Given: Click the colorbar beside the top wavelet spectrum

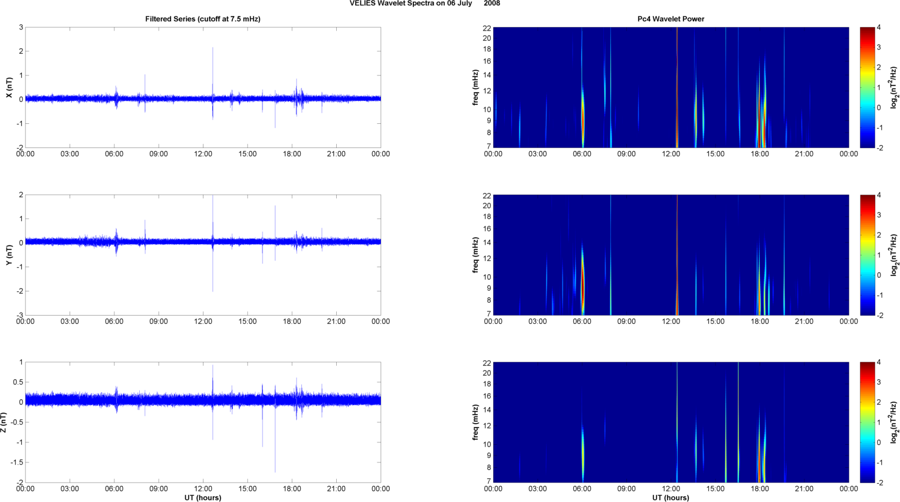Looking at the screenshot, I should (867, 87).
